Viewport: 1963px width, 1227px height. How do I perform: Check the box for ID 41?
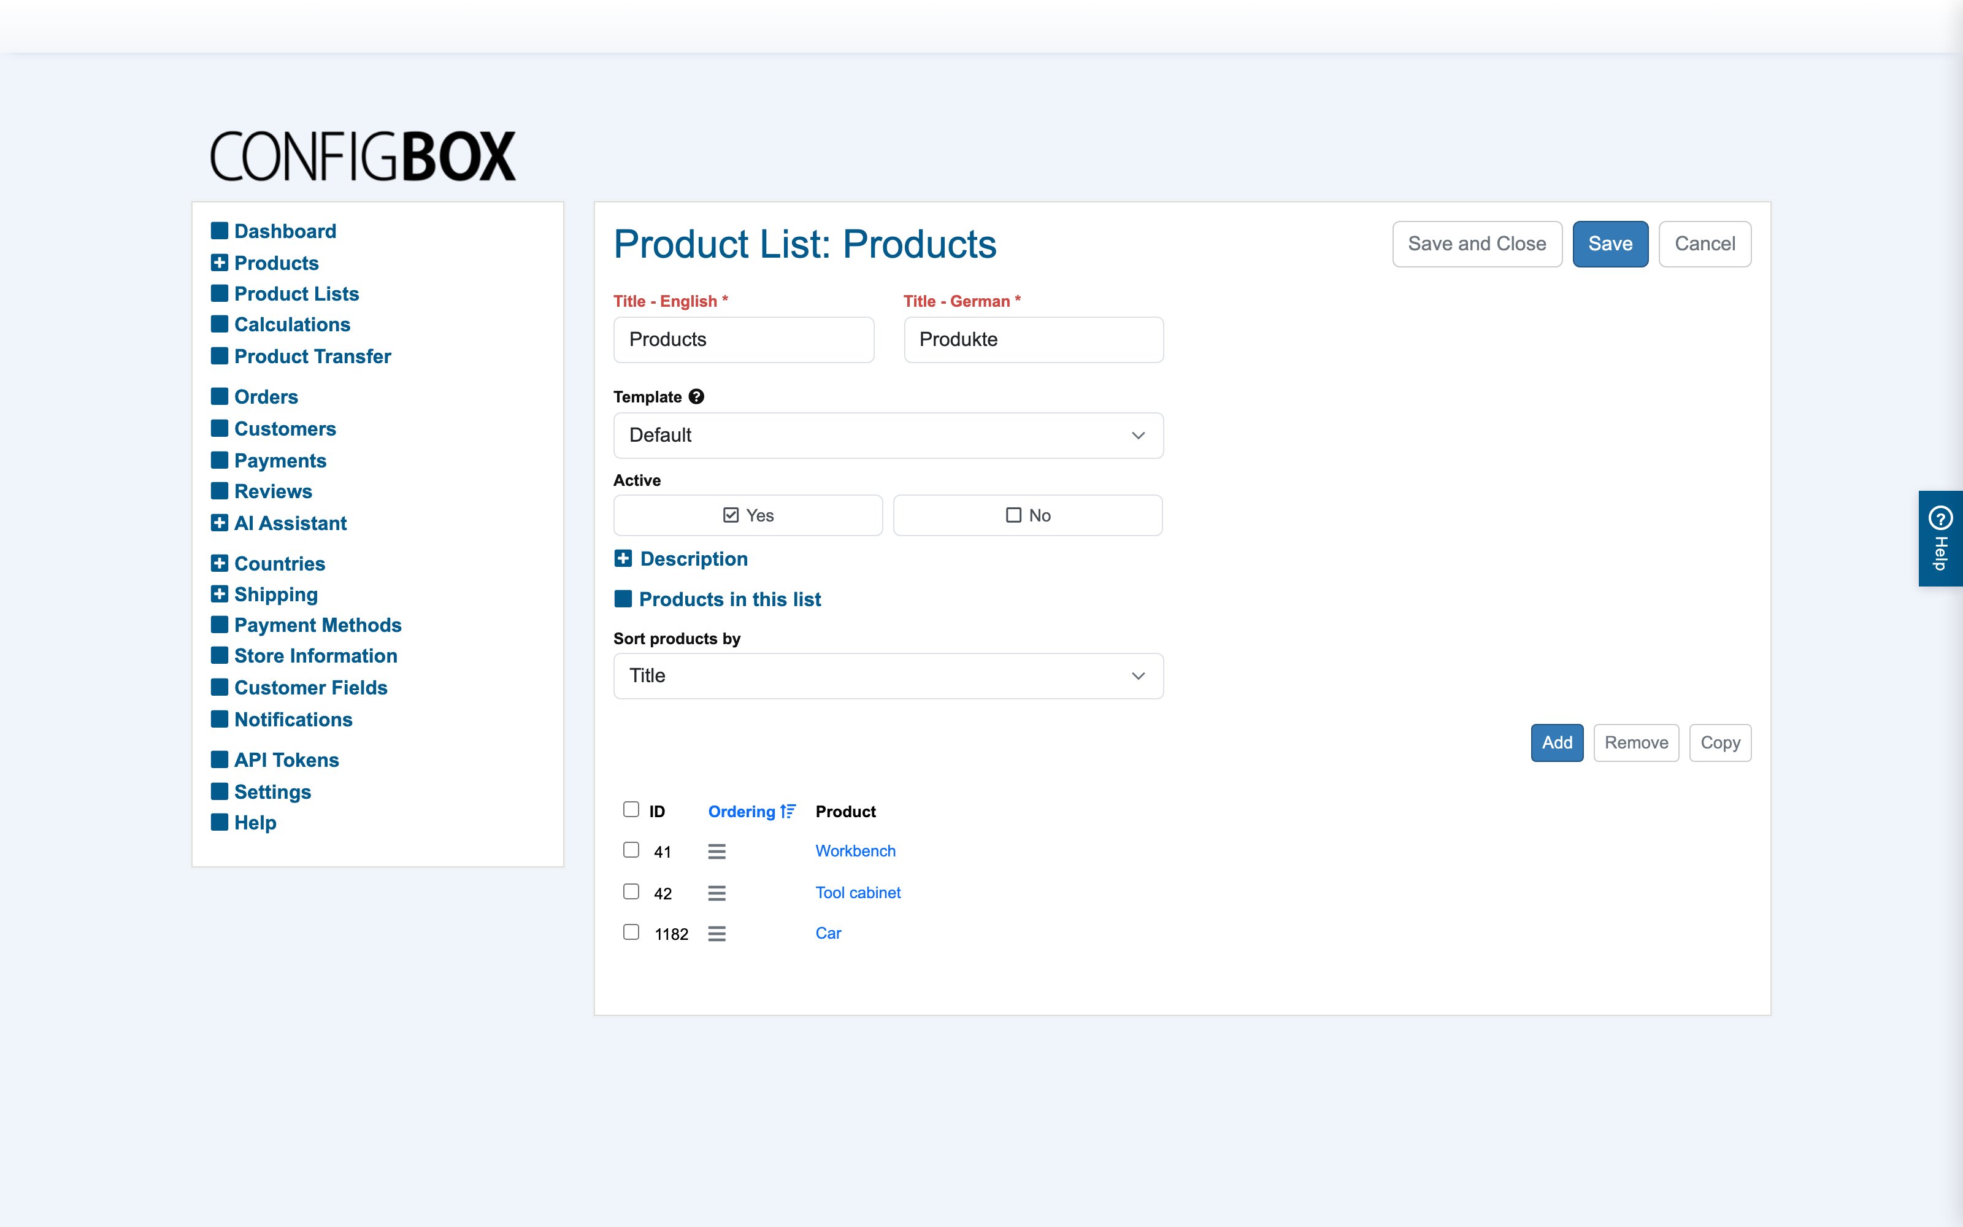point(631,850)
